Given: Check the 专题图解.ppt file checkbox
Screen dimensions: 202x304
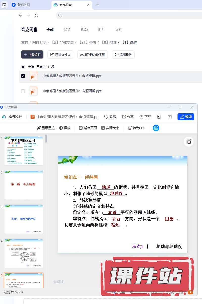Looking at the screenshot, I should 23,91.
